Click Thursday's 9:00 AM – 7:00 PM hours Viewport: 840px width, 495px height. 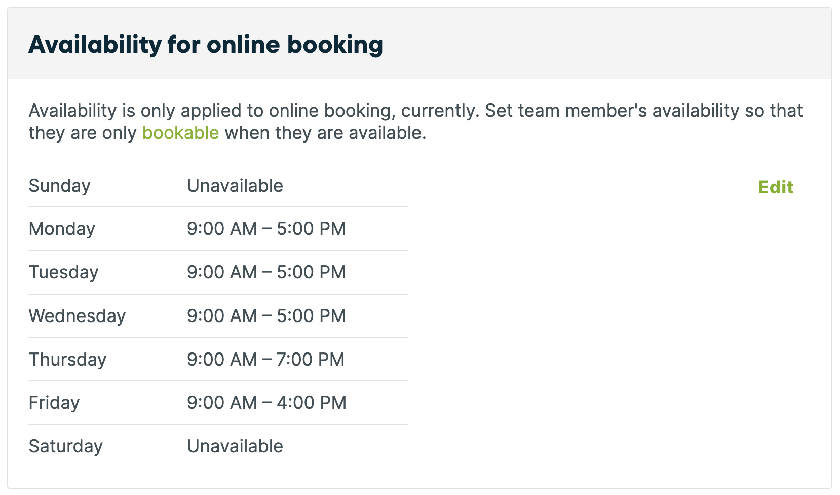pos(265,360)
